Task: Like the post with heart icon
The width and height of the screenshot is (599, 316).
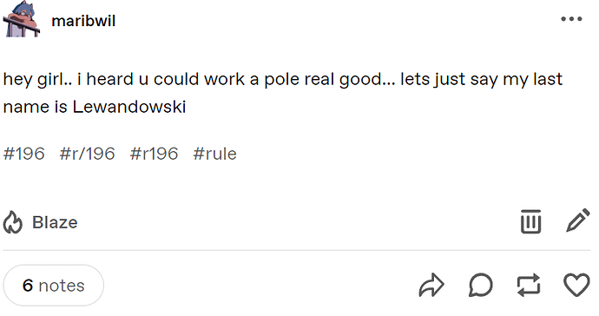Action: [x=576, y=285]
